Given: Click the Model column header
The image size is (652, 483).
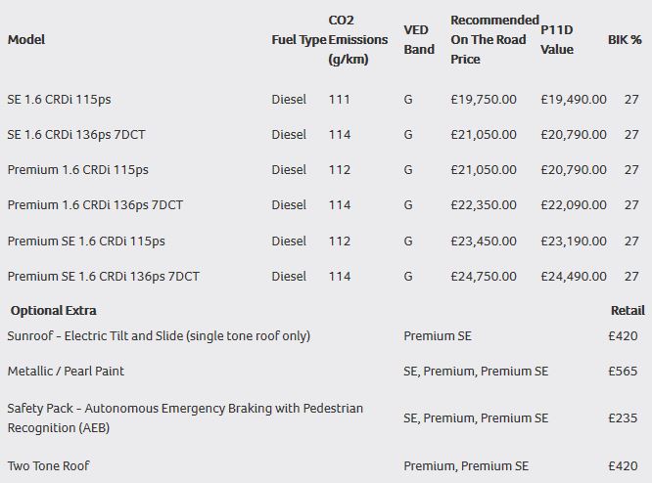Looking at the screenshot, I should [26, 40].
